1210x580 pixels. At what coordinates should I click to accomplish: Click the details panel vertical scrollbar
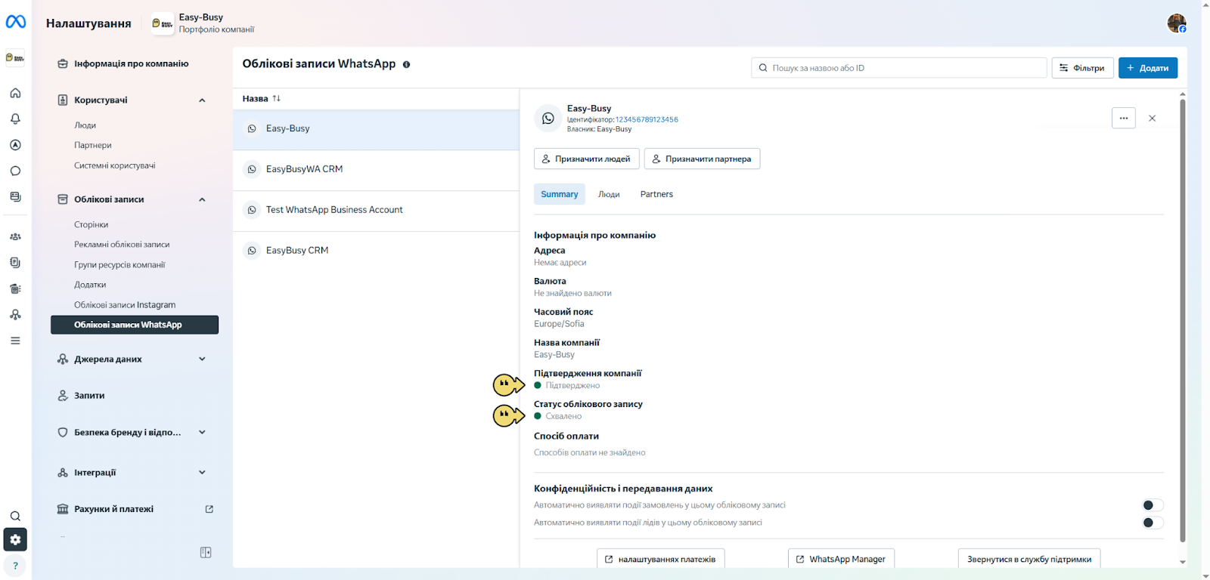[x=1183, y=320]
